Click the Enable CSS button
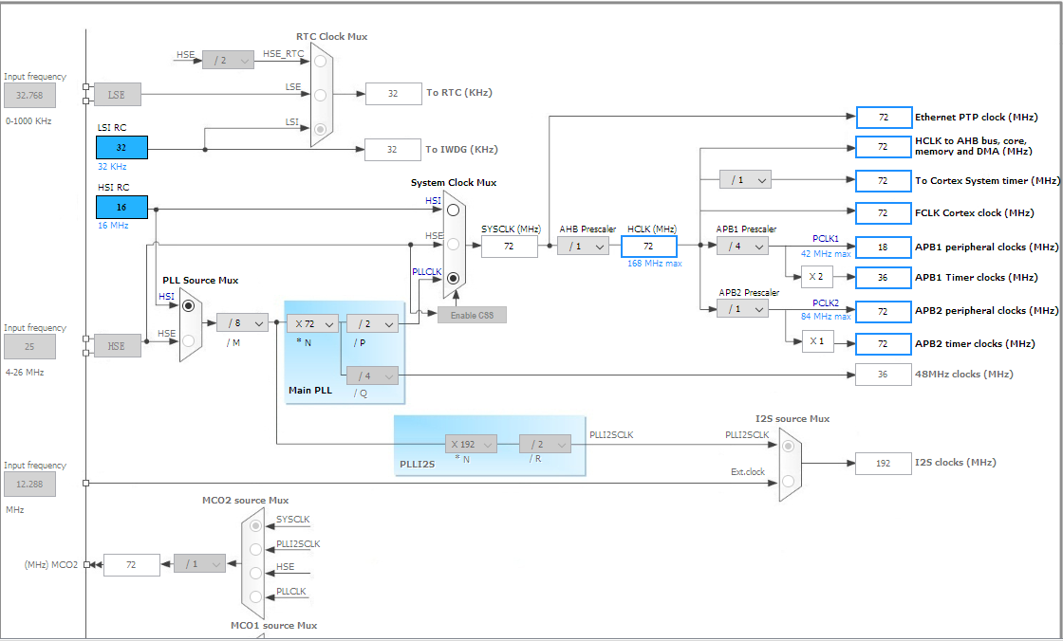1063x641 pixels. coord(472,315)
